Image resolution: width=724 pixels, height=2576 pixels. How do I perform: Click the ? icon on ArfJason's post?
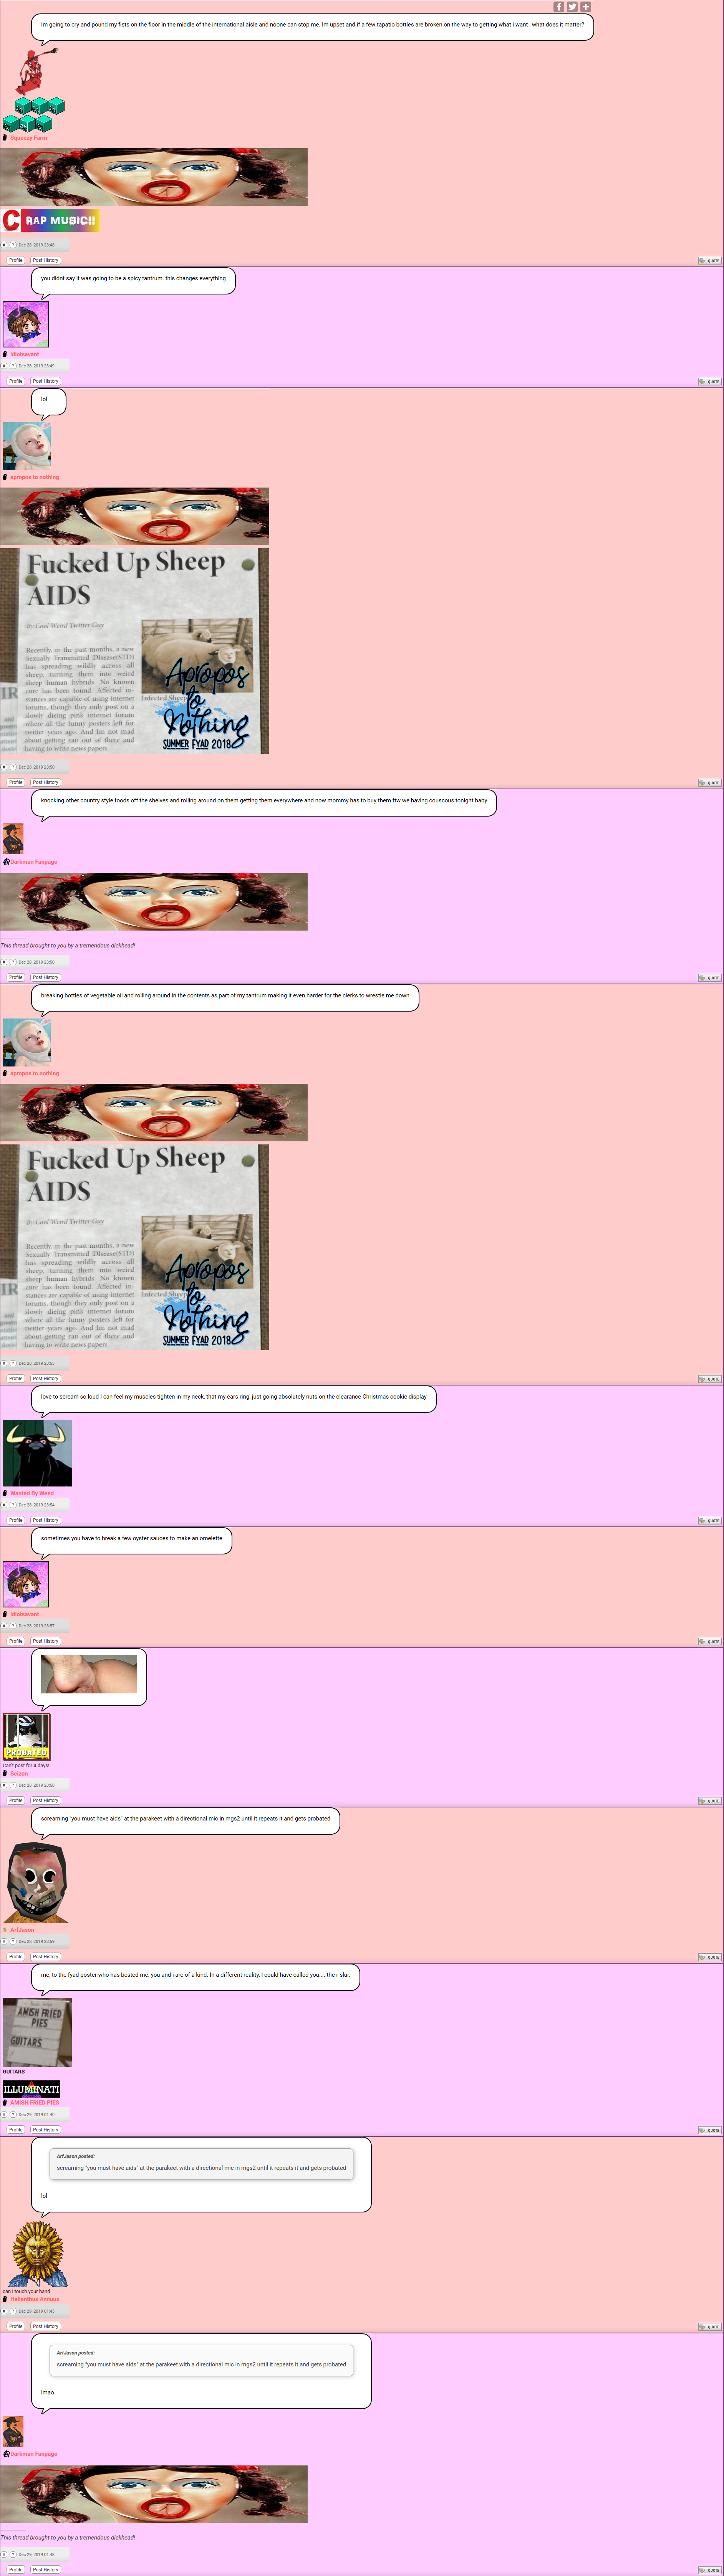(x=13, y=1941)
